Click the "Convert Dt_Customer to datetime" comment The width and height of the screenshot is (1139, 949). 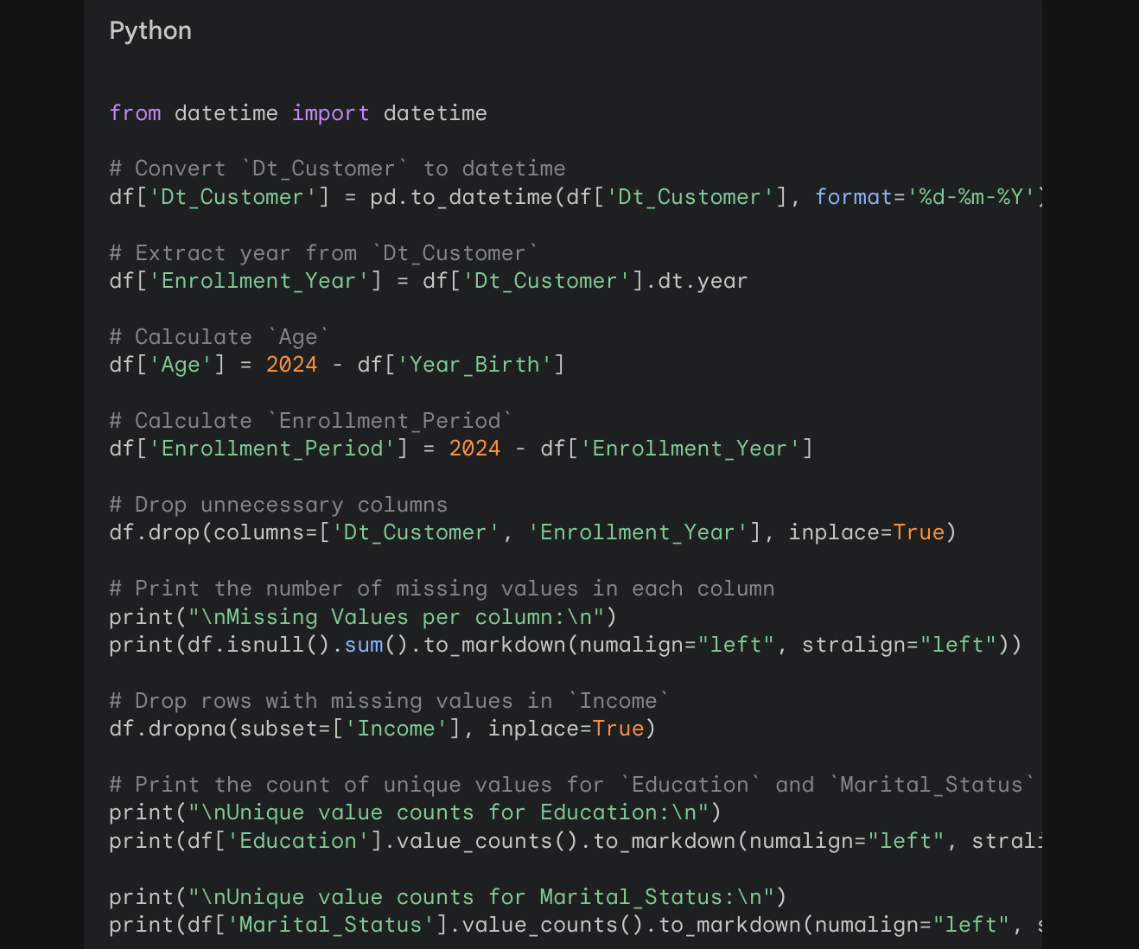click(x=337, y=169)
